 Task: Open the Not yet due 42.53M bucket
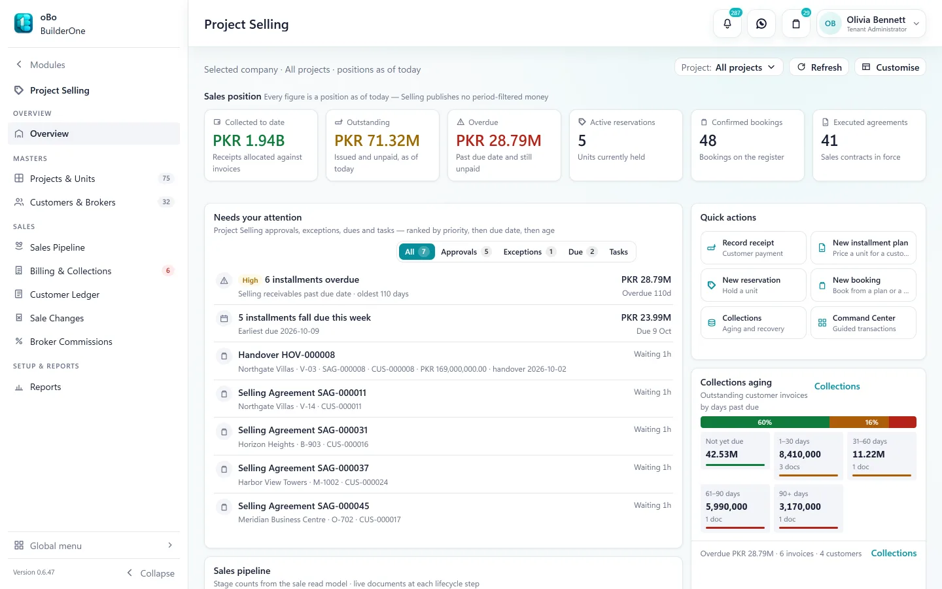pos(735,451)
